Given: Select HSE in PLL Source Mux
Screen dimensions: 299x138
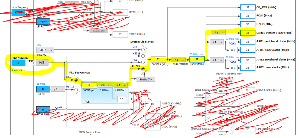Looking at the screenshot, I should point(76,81).
